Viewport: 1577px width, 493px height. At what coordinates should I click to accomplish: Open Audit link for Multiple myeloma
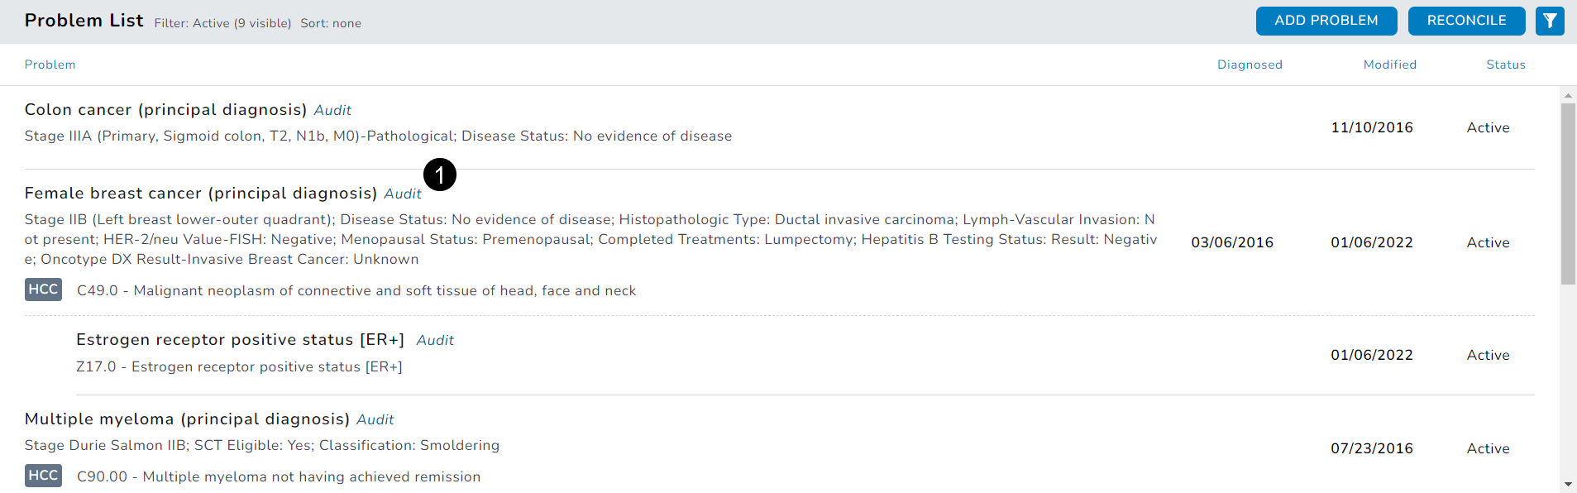click(375, 419)
